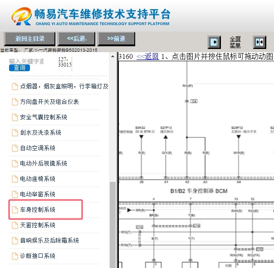
Task: Open 电动外后视镜系统 entry
Action: click(44, 163)
